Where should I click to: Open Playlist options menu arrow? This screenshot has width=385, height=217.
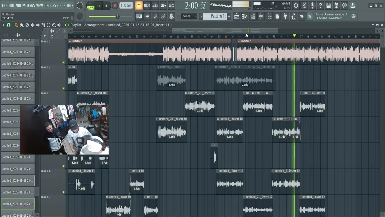tap(3, 25)
